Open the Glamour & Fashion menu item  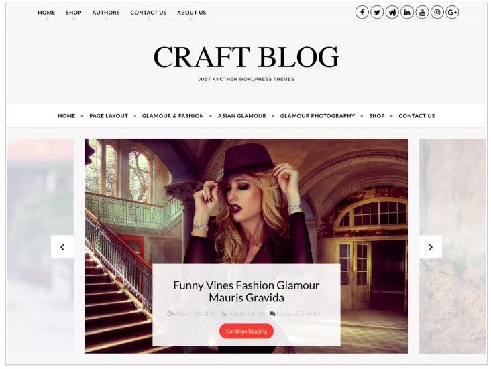(173, 116)
